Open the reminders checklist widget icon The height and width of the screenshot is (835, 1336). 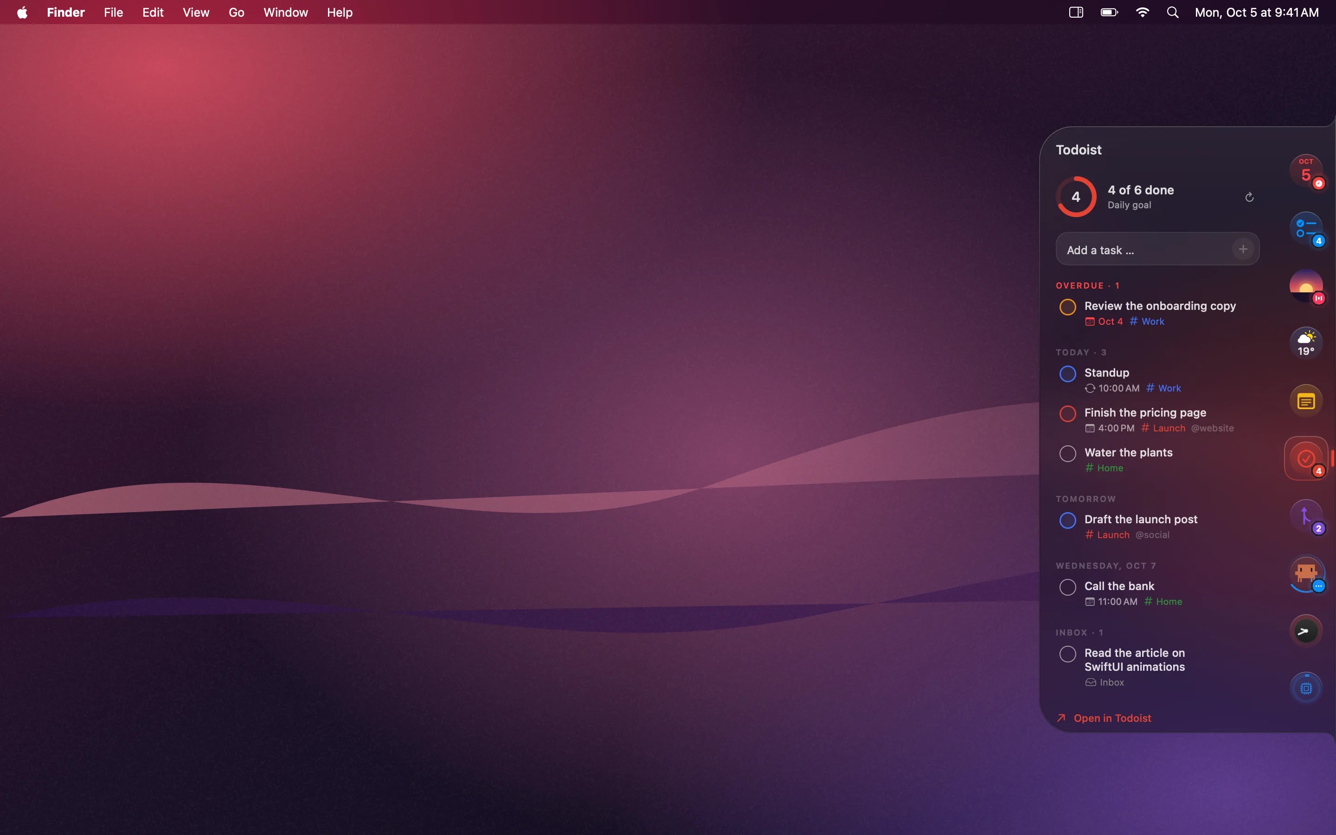point(1306,228)
